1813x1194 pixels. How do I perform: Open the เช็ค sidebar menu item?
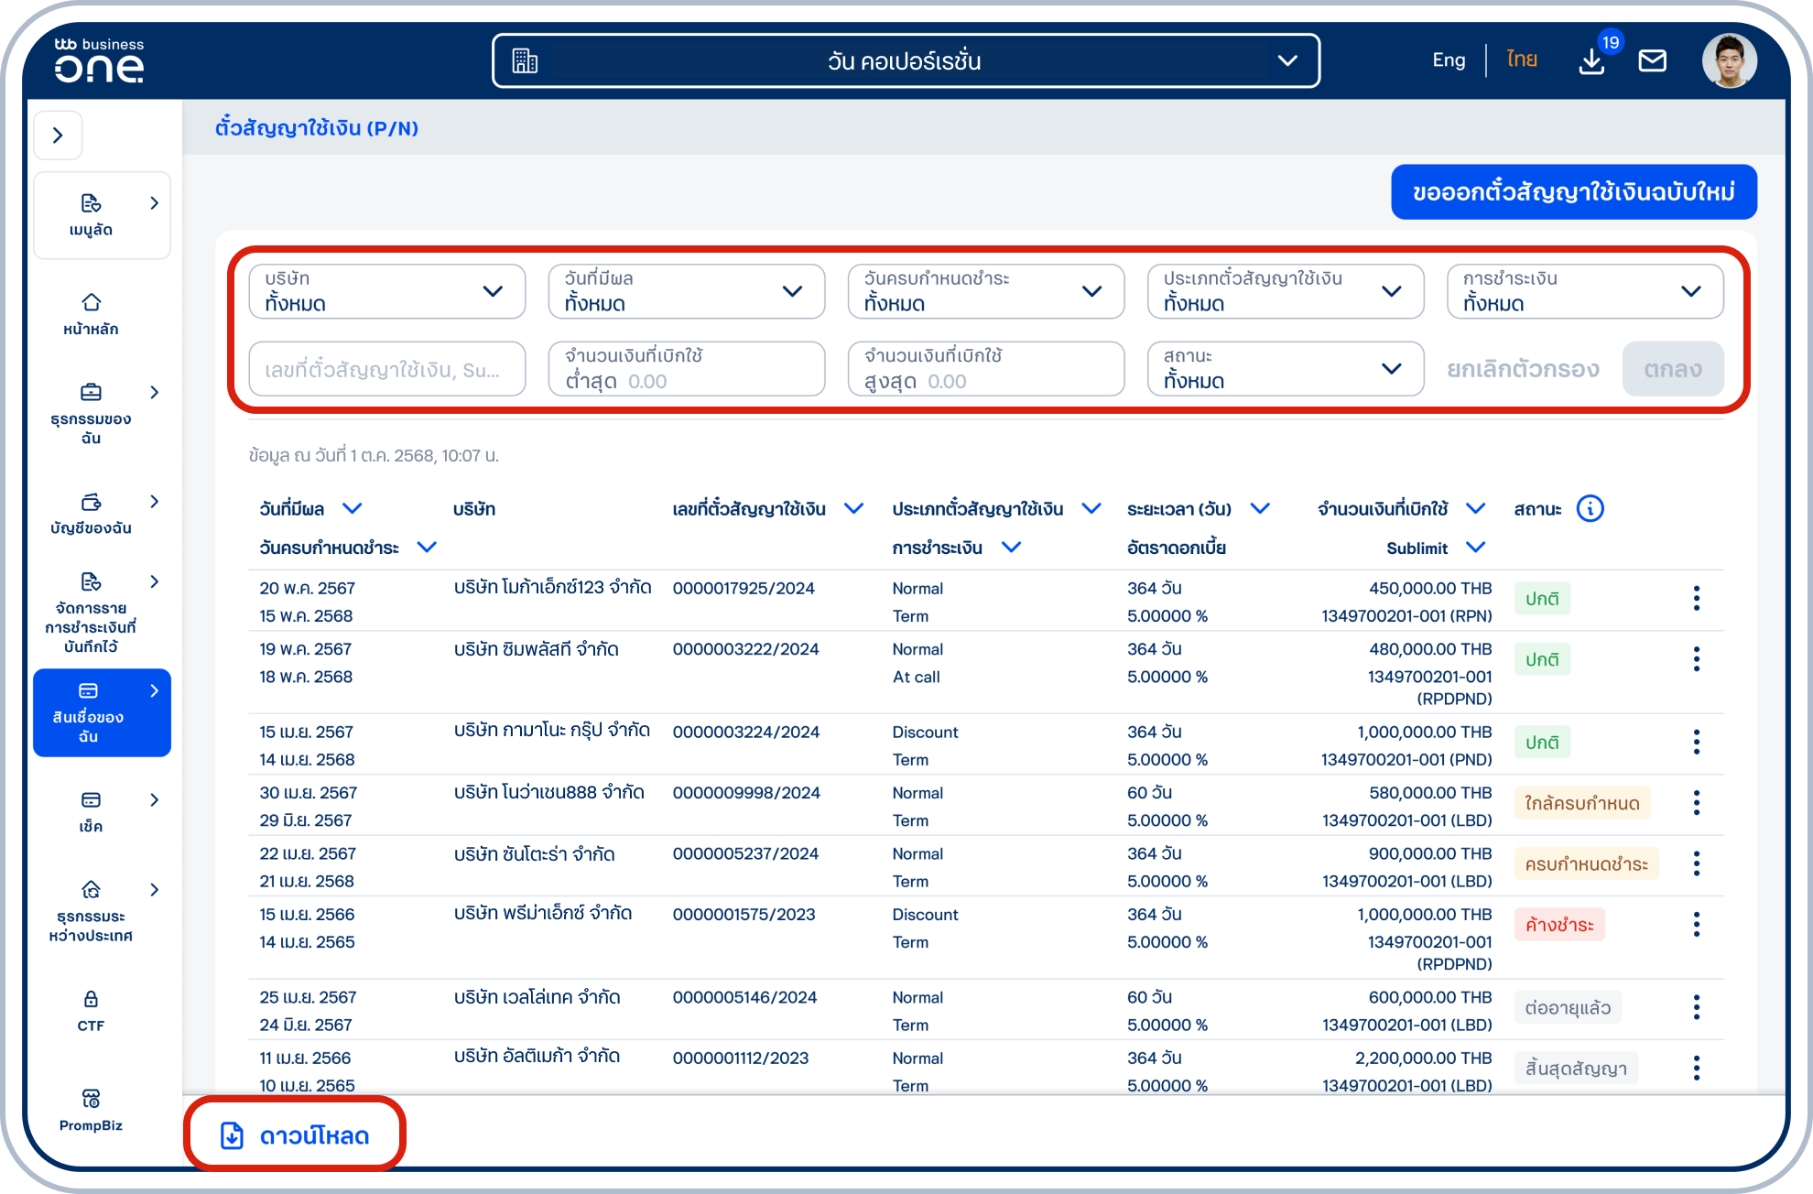(91, 811)
